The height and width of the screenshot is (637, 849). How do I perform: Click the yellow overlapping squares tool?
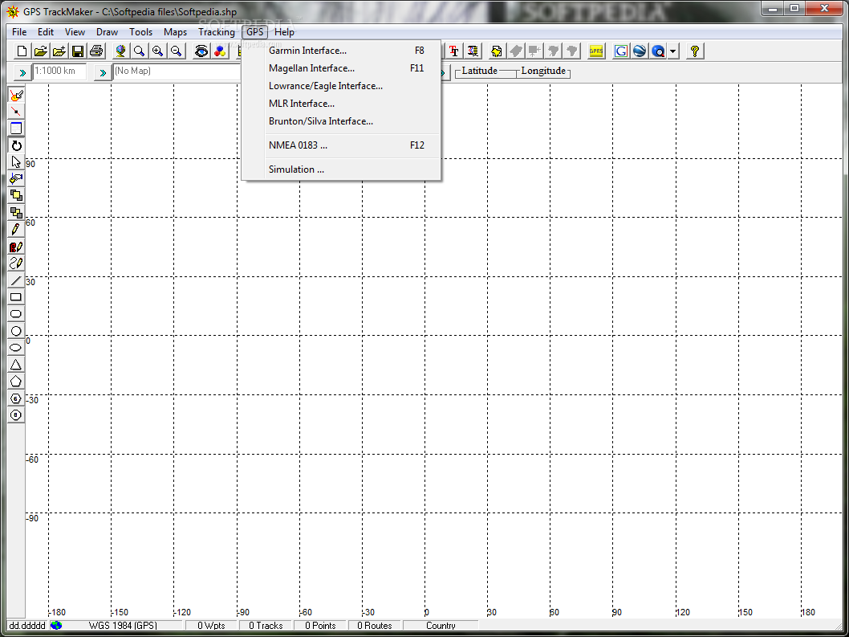[x=16, y=196]
